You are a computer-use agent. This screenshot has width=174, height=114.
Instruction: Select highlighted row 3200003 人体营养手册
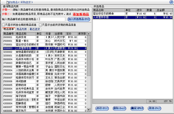point(45,48)
